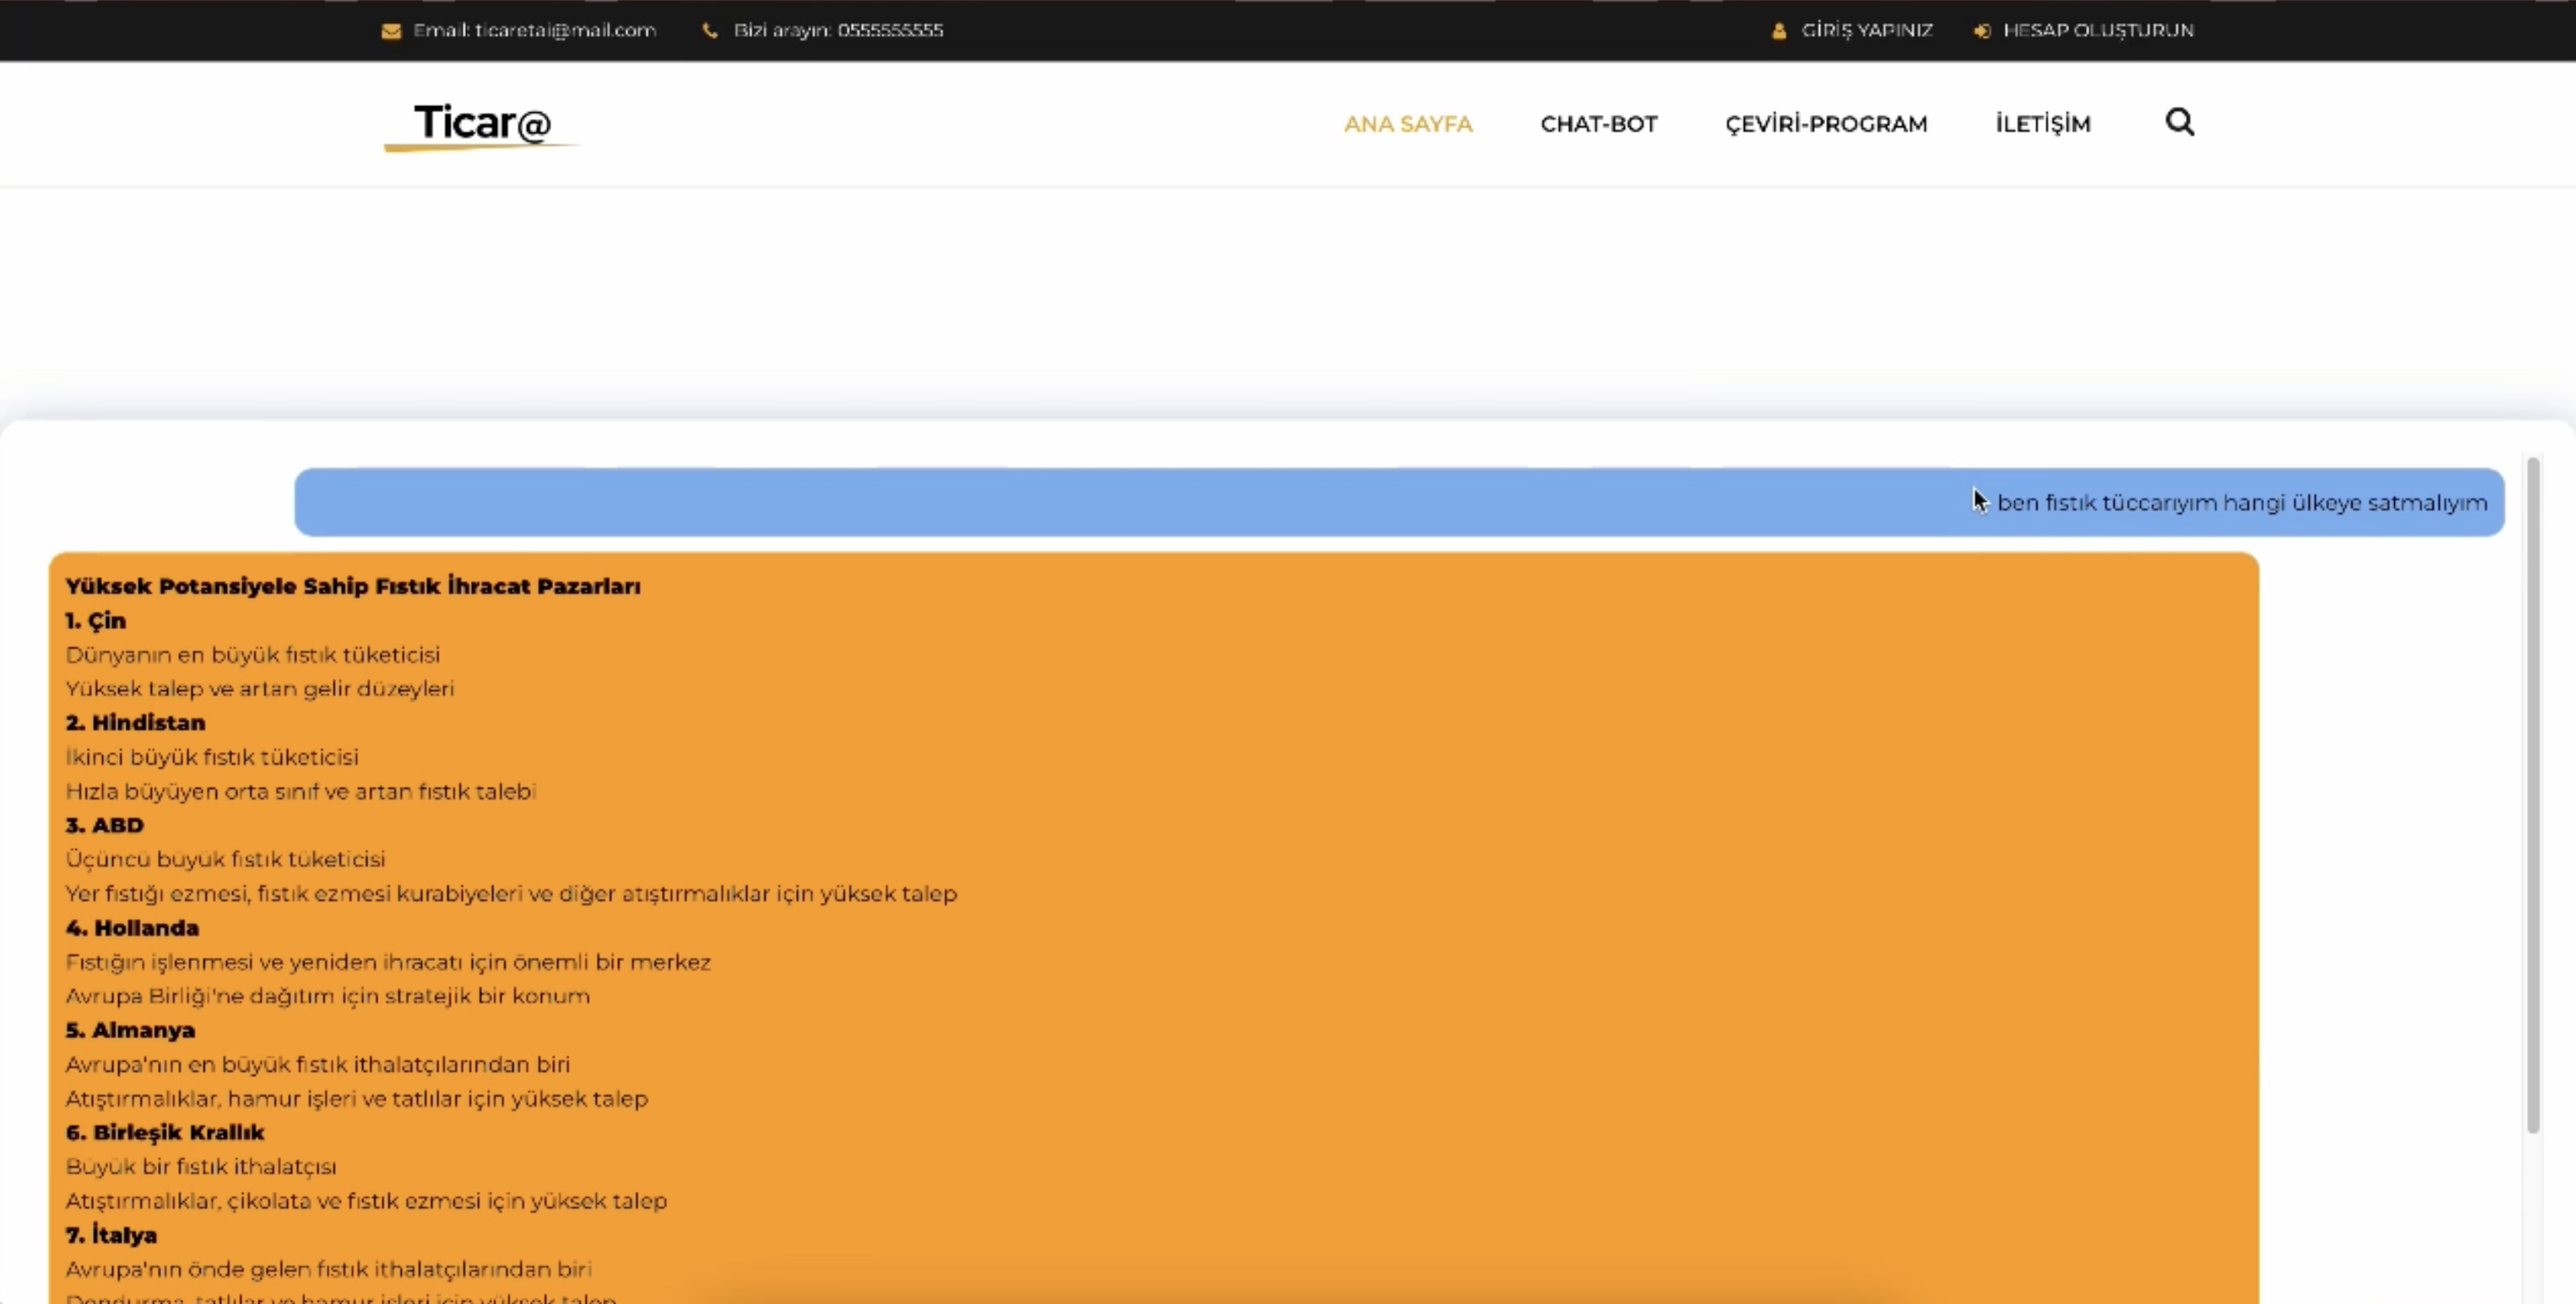Open the ÇEVİRİ-PROGRAM menu item
Screen dimensions: 2576x1304
point(1826,124)
